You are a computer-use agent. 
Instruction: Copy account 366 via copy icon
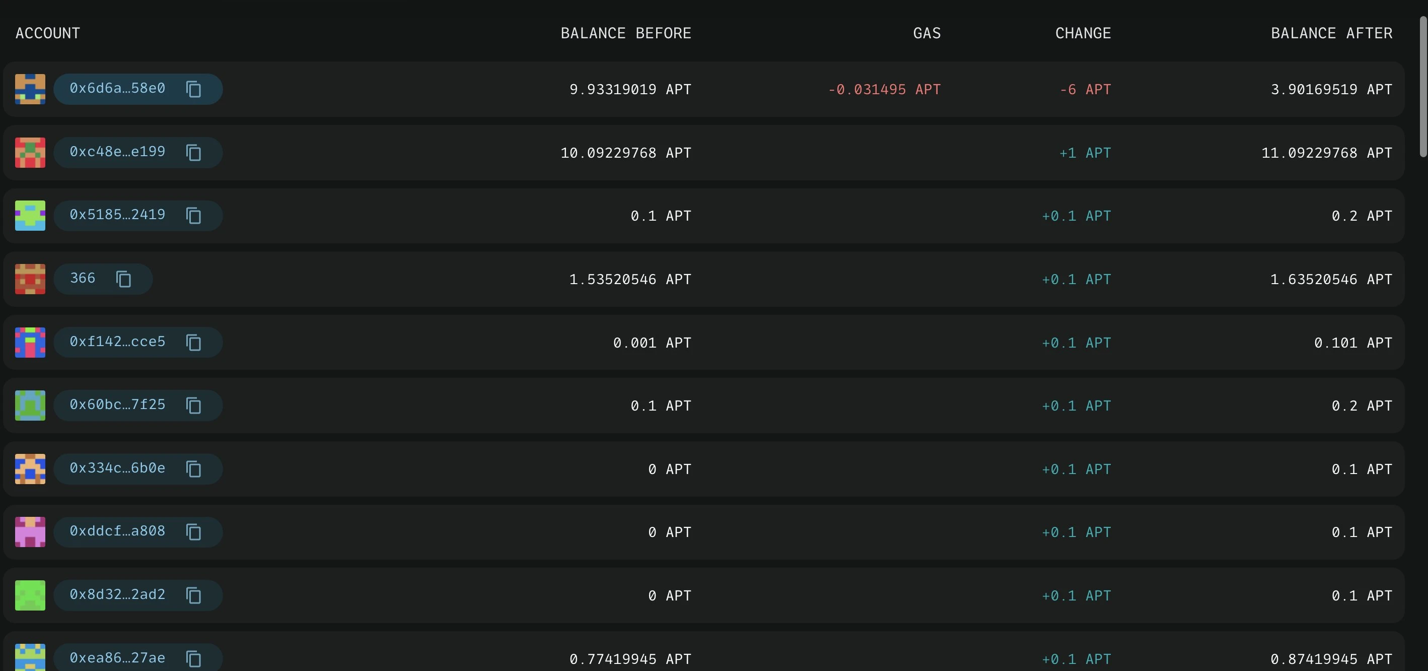tap(124, 279)
